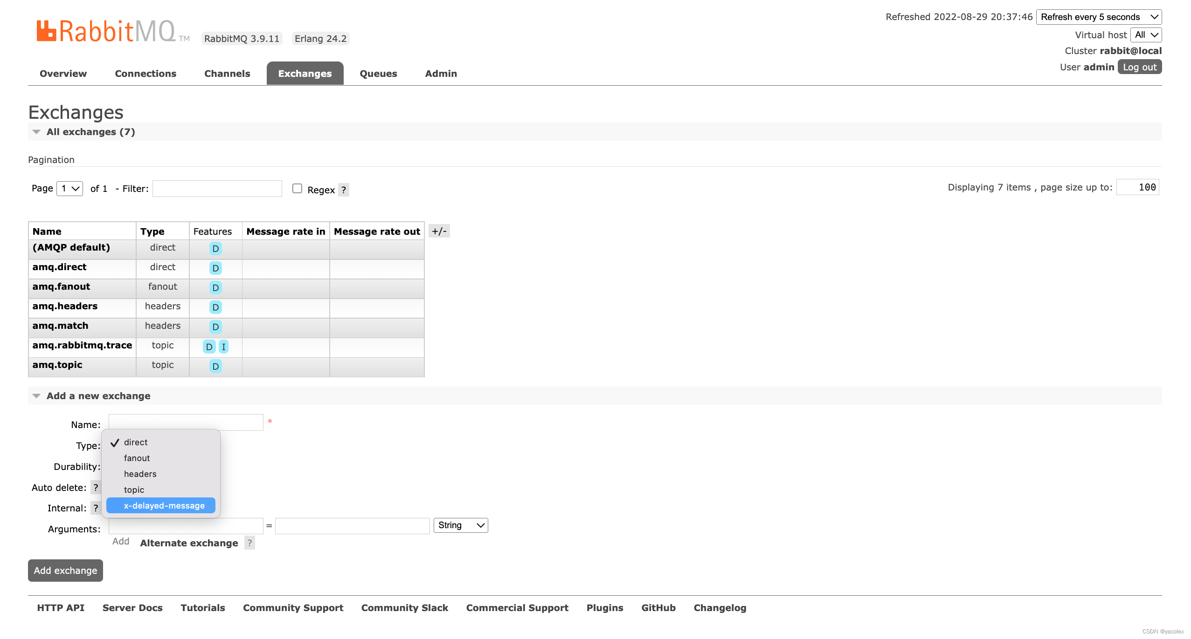The width and height of the screenshot is (1191, 639).
Task: Switch to the Exchanges tab
Action: [x=305, y=74]
